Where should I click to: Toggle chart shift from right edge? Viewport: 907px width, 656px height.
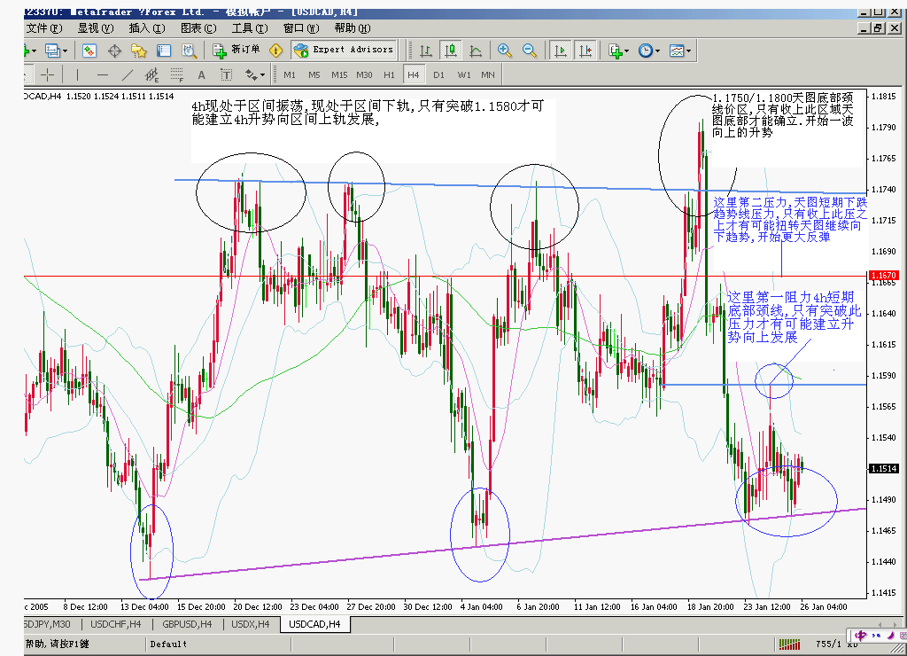coord(585,51)
